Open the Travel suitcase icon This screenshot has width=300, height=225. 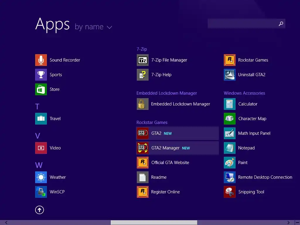click(x=41, y=119)
